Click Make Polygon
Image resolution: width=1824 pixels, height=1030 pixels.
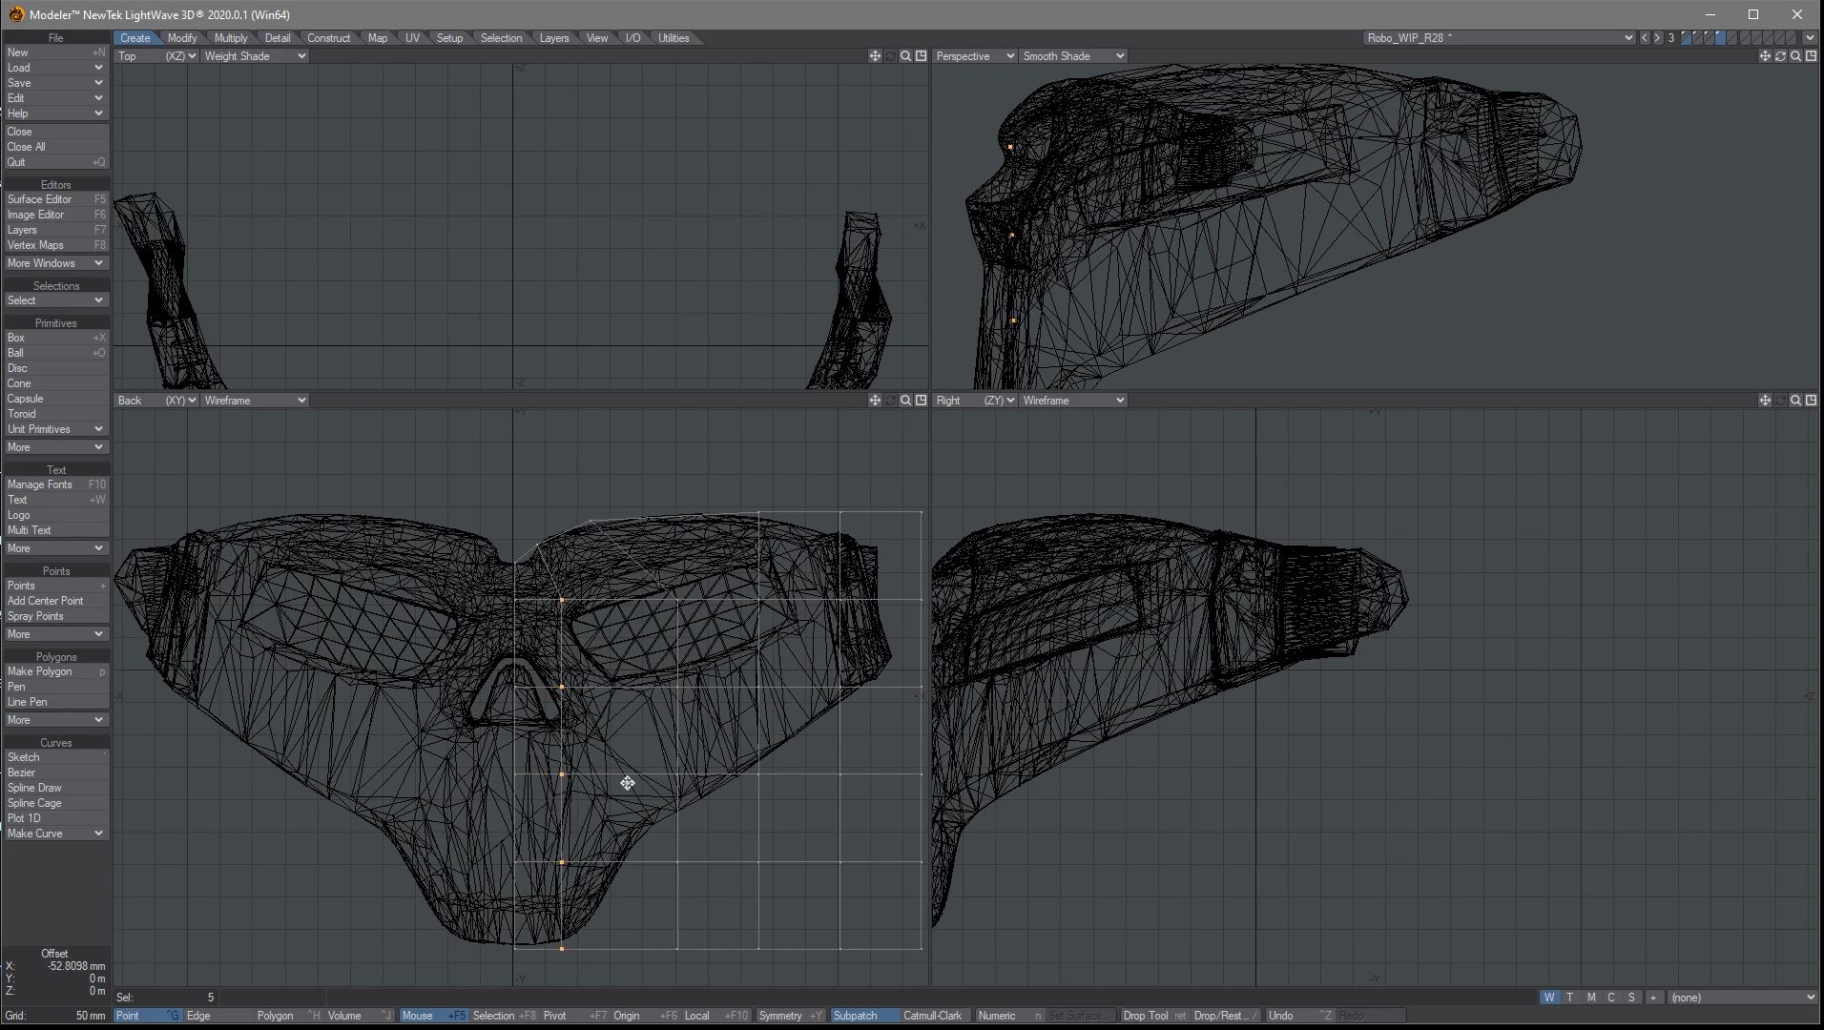(55, 671)
